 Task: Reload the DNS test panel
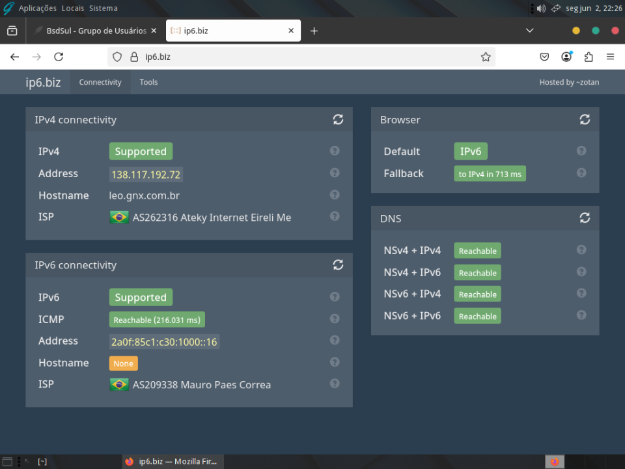tap(585, 218)
